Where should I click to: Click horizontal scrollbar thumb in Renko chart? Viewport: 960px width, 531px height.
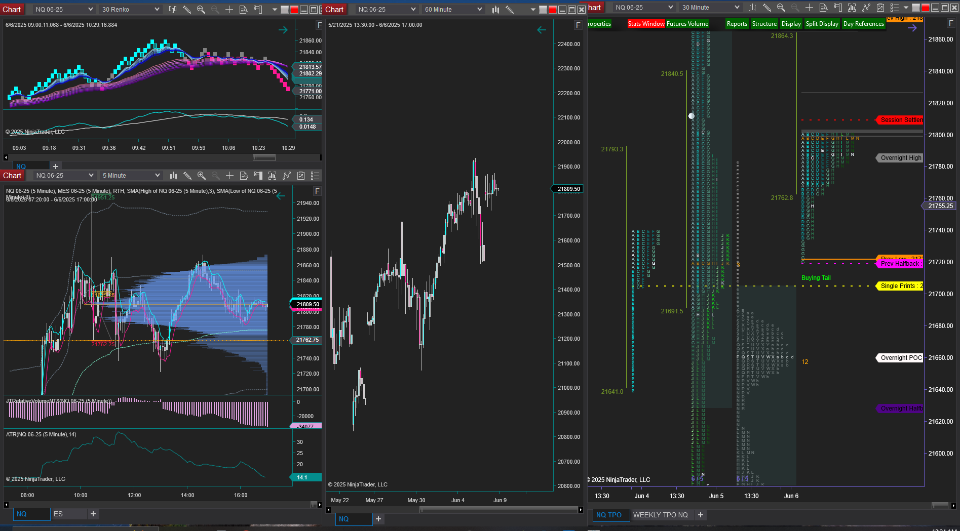pyautogui.click(x=264, y=157)
